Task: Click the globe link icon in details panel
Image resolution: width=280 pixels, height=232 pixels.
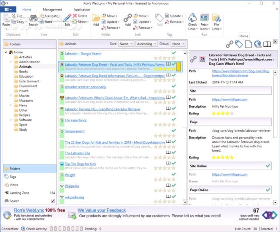Action: pyautogui.click(x=258, y=44)
